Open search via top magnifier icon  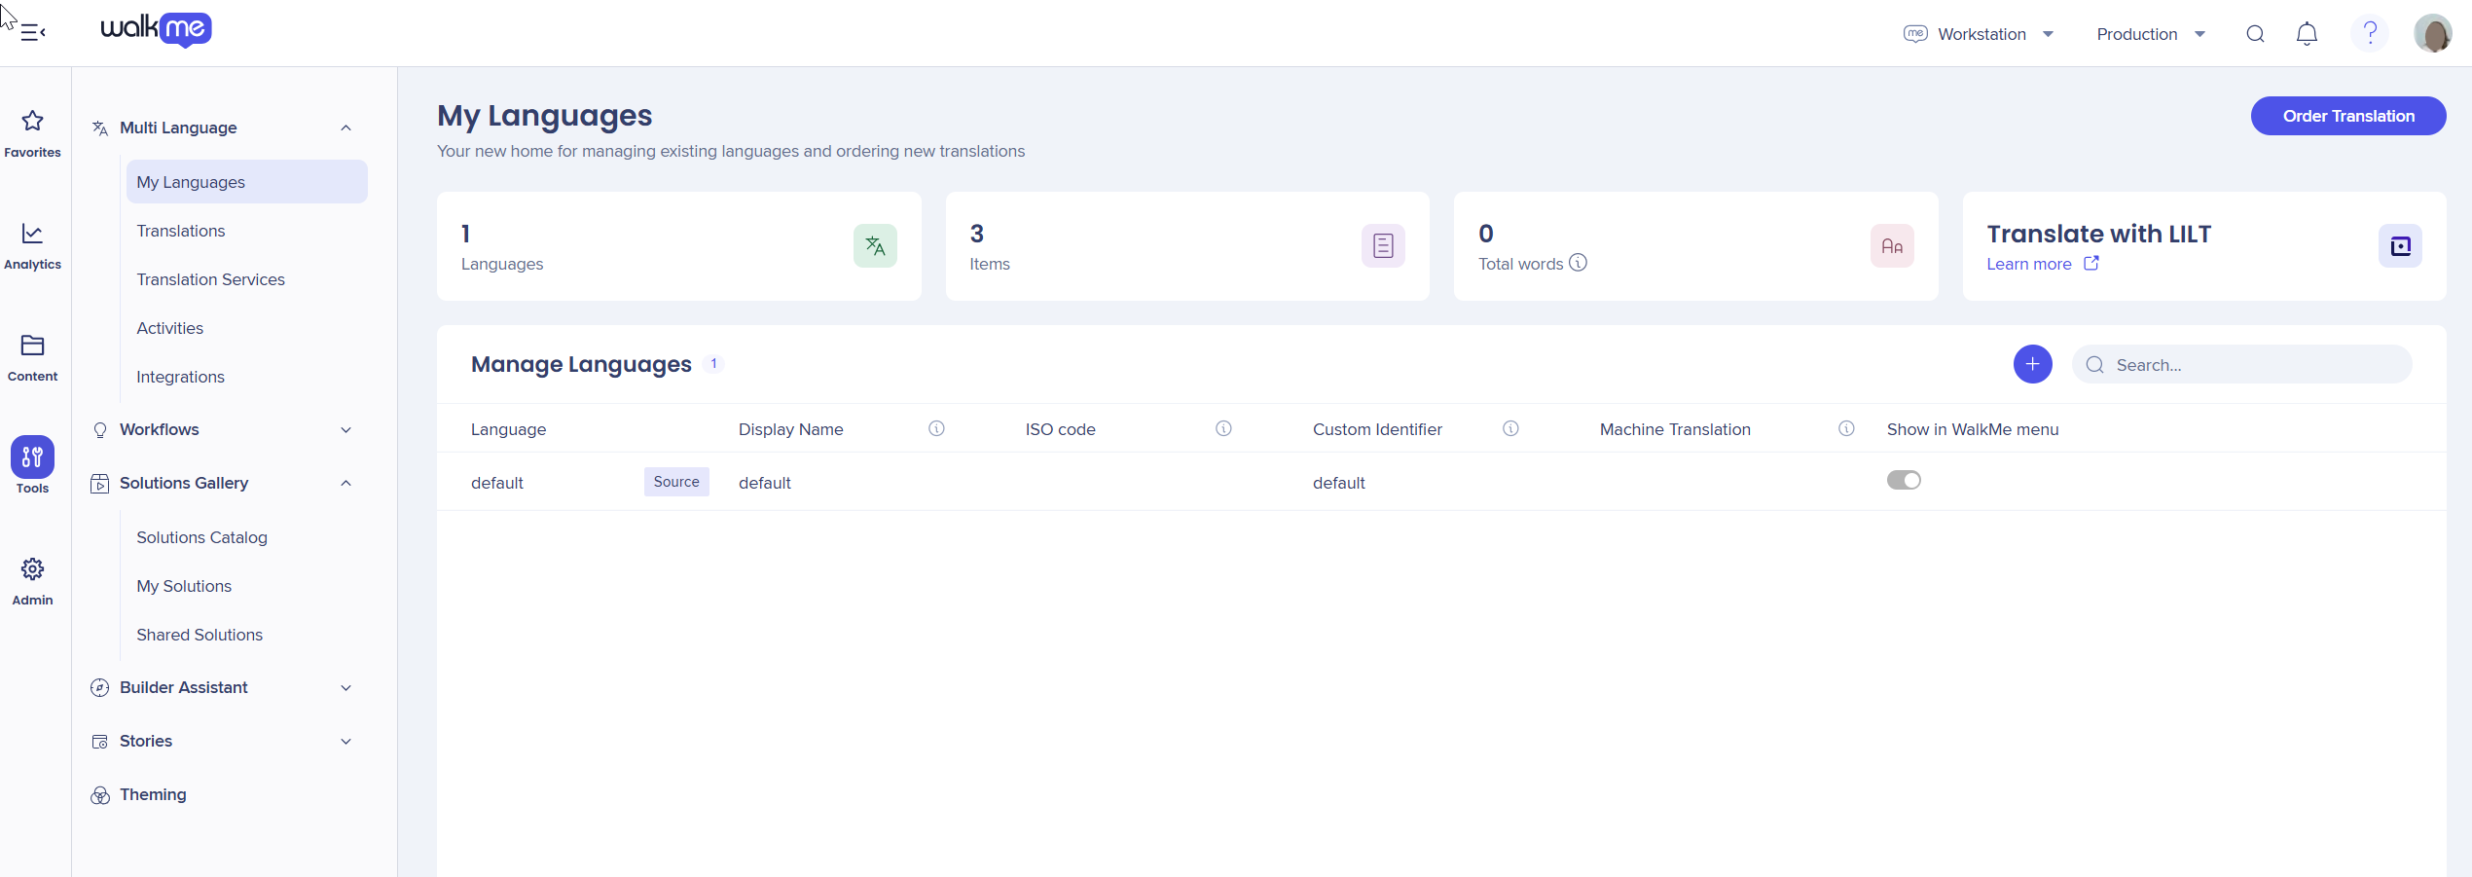(2255, 34)
